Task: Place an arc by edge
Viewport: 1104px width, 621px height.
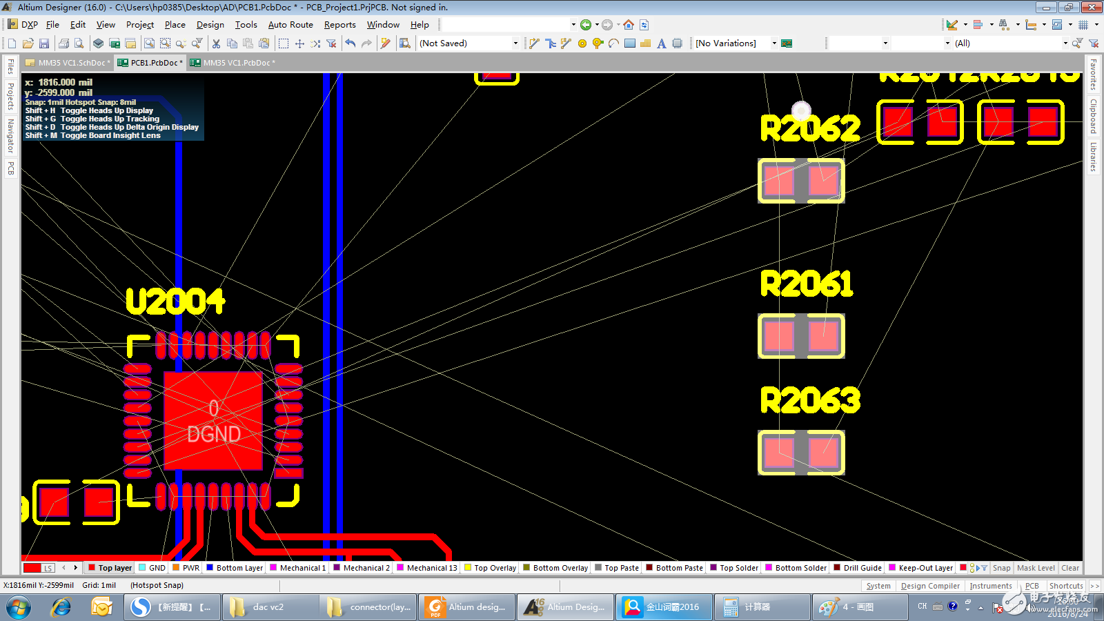Action: point(614,43)
